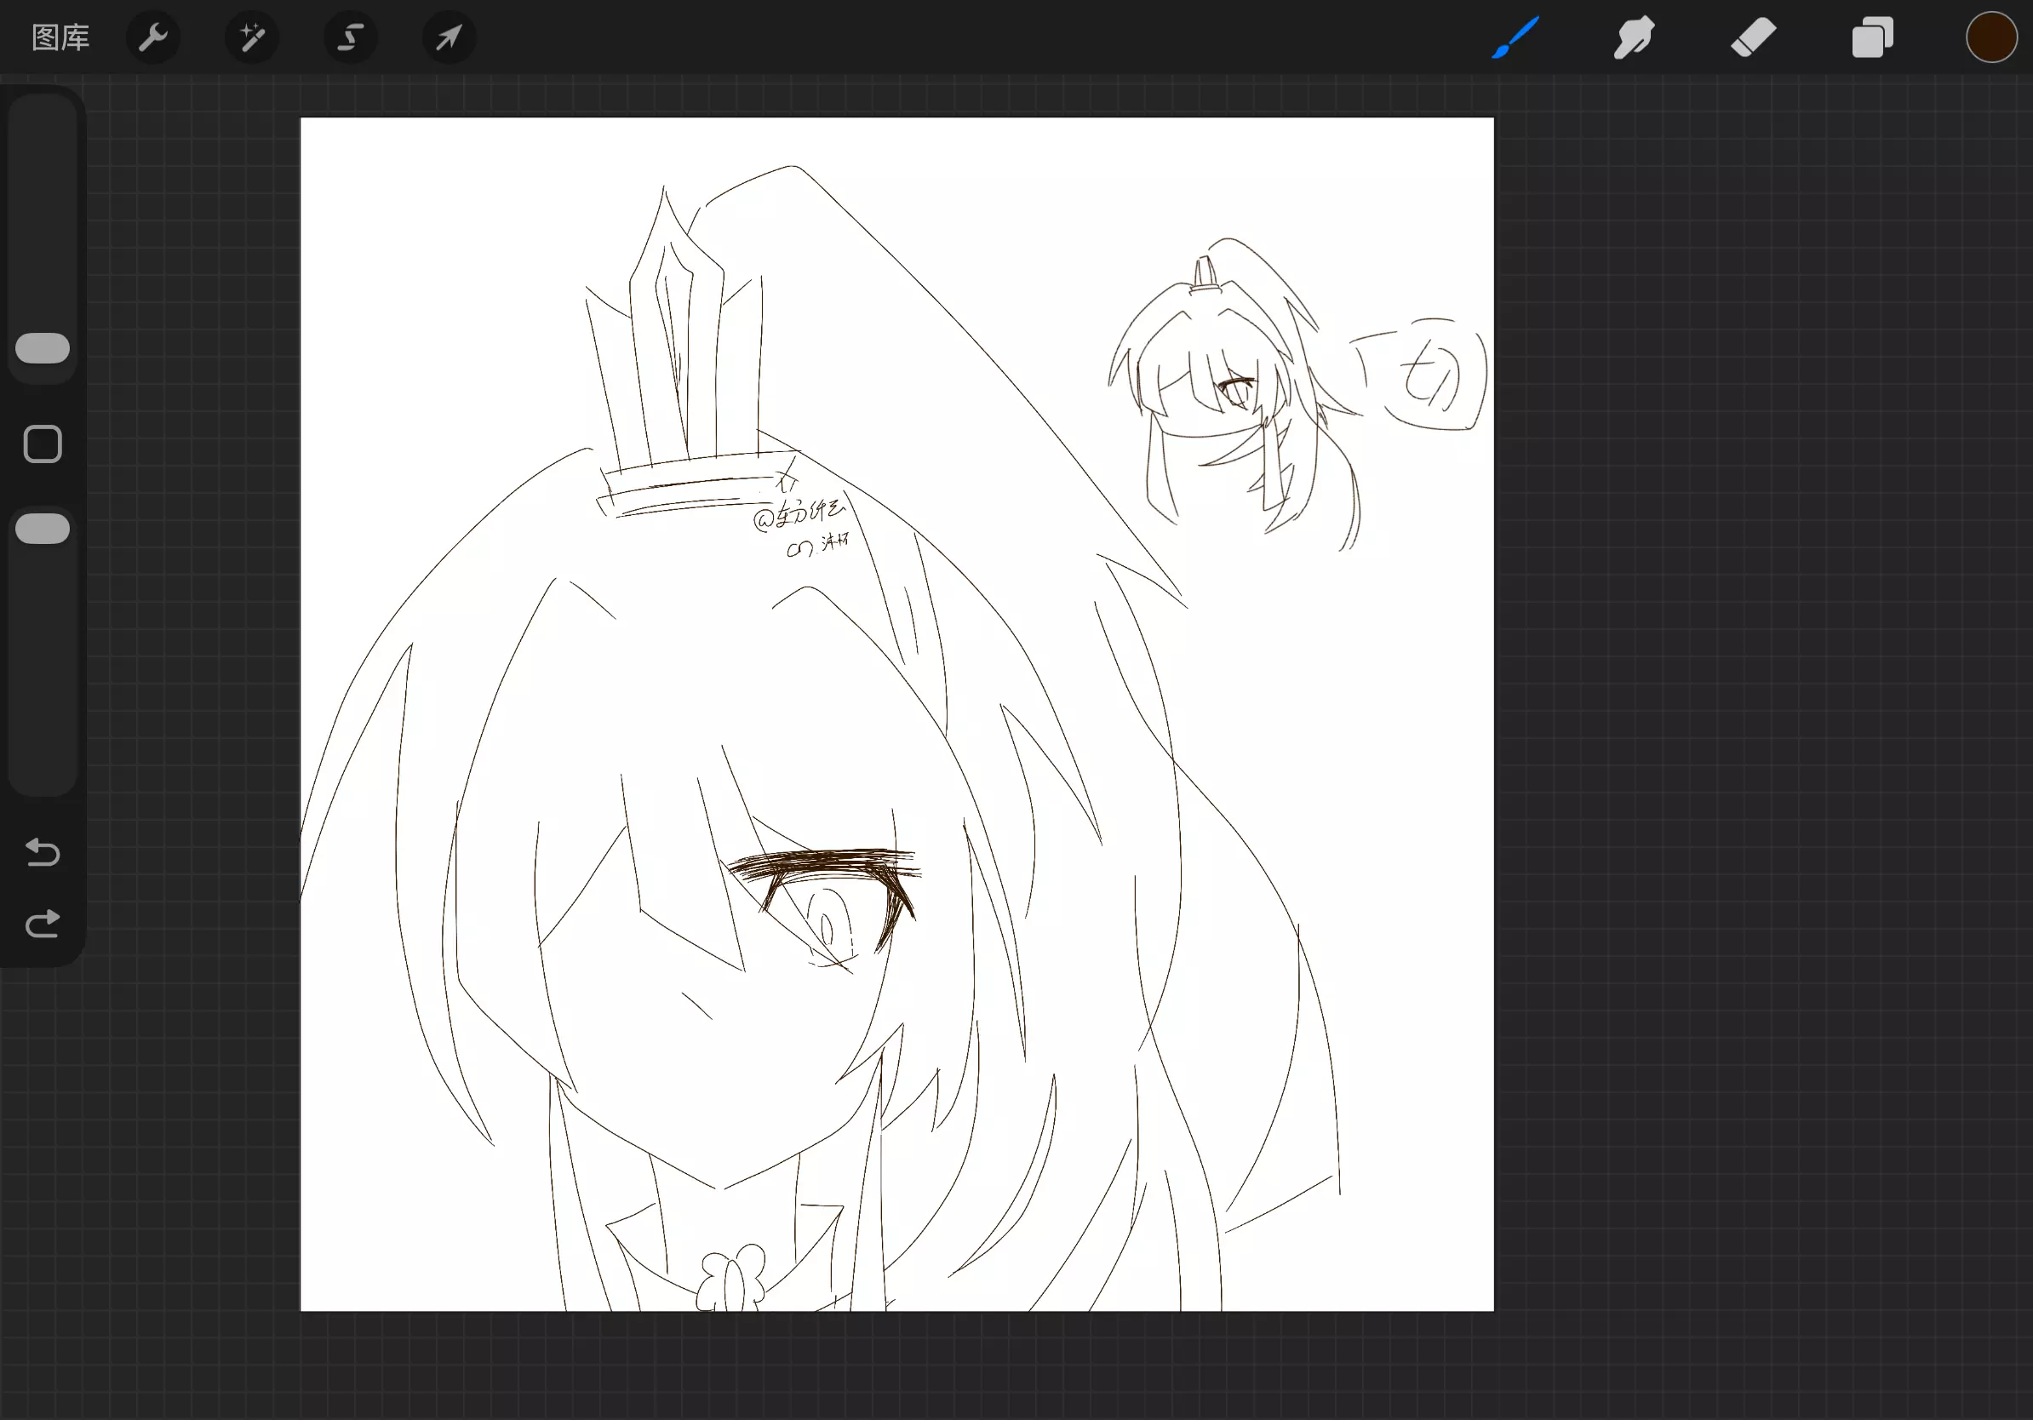Open the Actions wrench menu
This screenshot has width=2033, height=1420.
click(x=153, y=38)
